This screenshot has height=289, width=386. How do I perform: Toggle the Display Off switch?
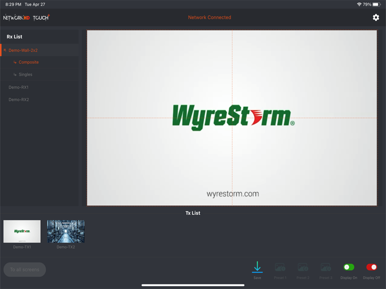pos(372,267)
